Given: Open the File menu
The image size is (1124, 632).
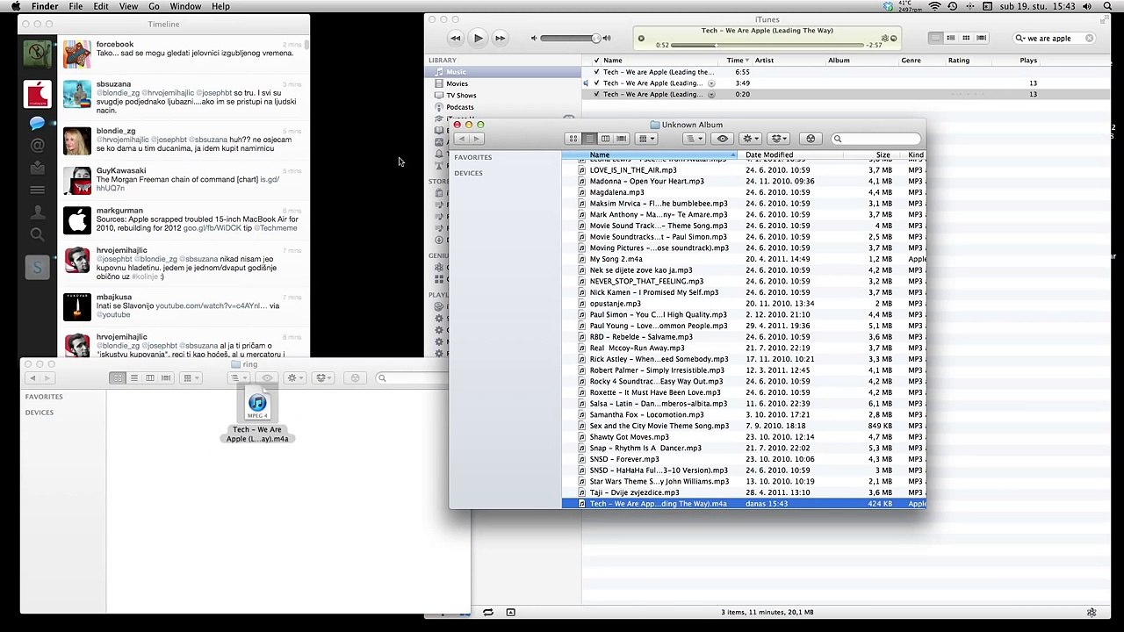Looking at the screenshot, I should (76, 6).
